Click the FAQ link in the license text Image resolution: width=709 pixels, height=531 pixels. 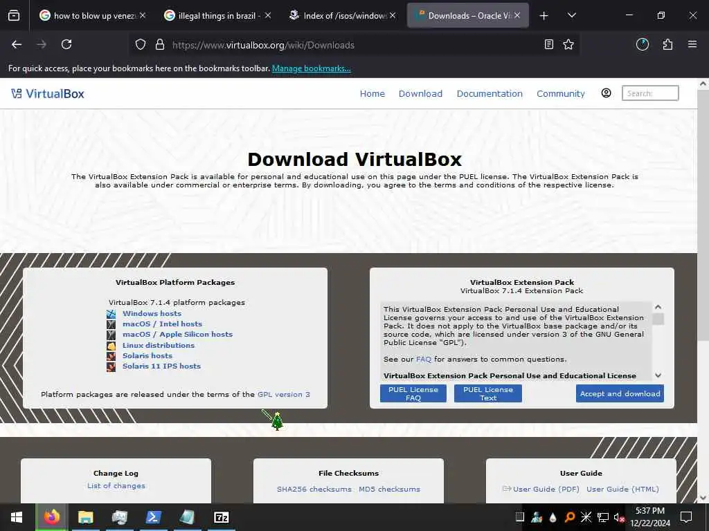[x=424, y=360]
